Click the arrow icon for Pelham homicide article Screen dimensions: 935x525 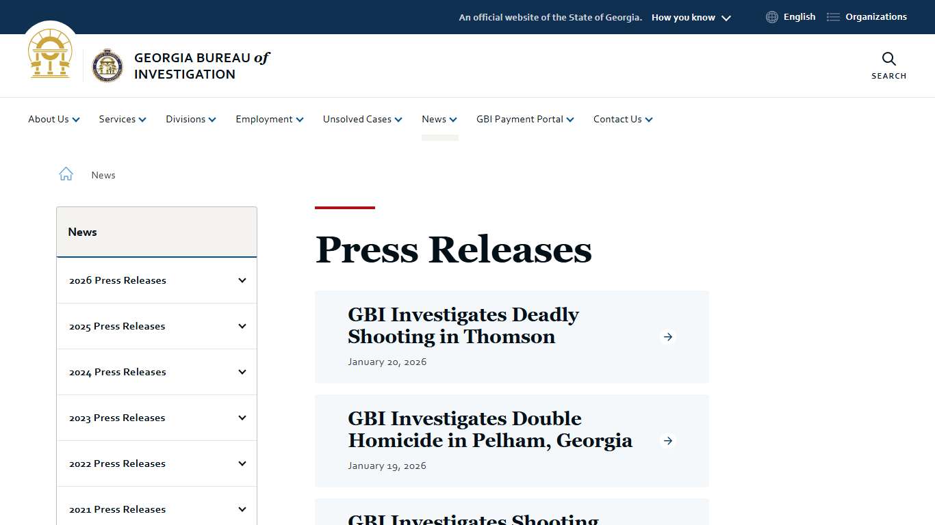(x=667, y=441)
